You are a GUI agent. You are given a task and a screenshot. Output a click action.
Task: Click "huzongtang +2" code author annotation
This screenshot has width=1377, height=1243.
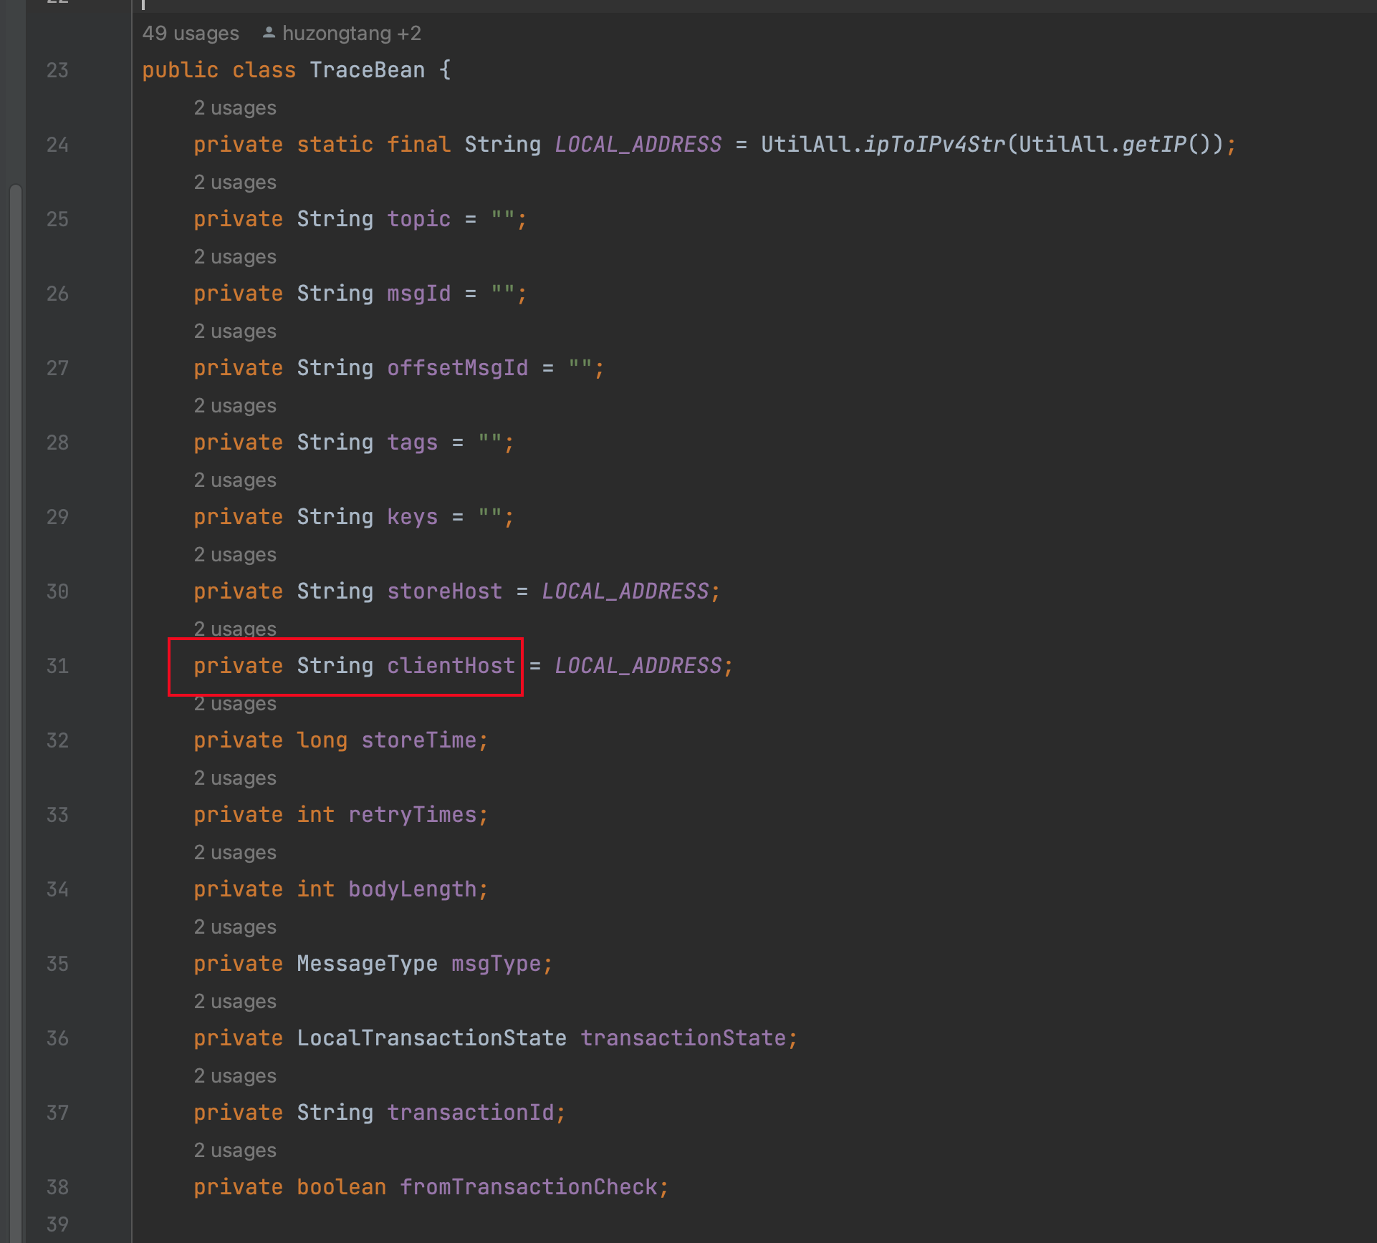[x=351, y=32]
